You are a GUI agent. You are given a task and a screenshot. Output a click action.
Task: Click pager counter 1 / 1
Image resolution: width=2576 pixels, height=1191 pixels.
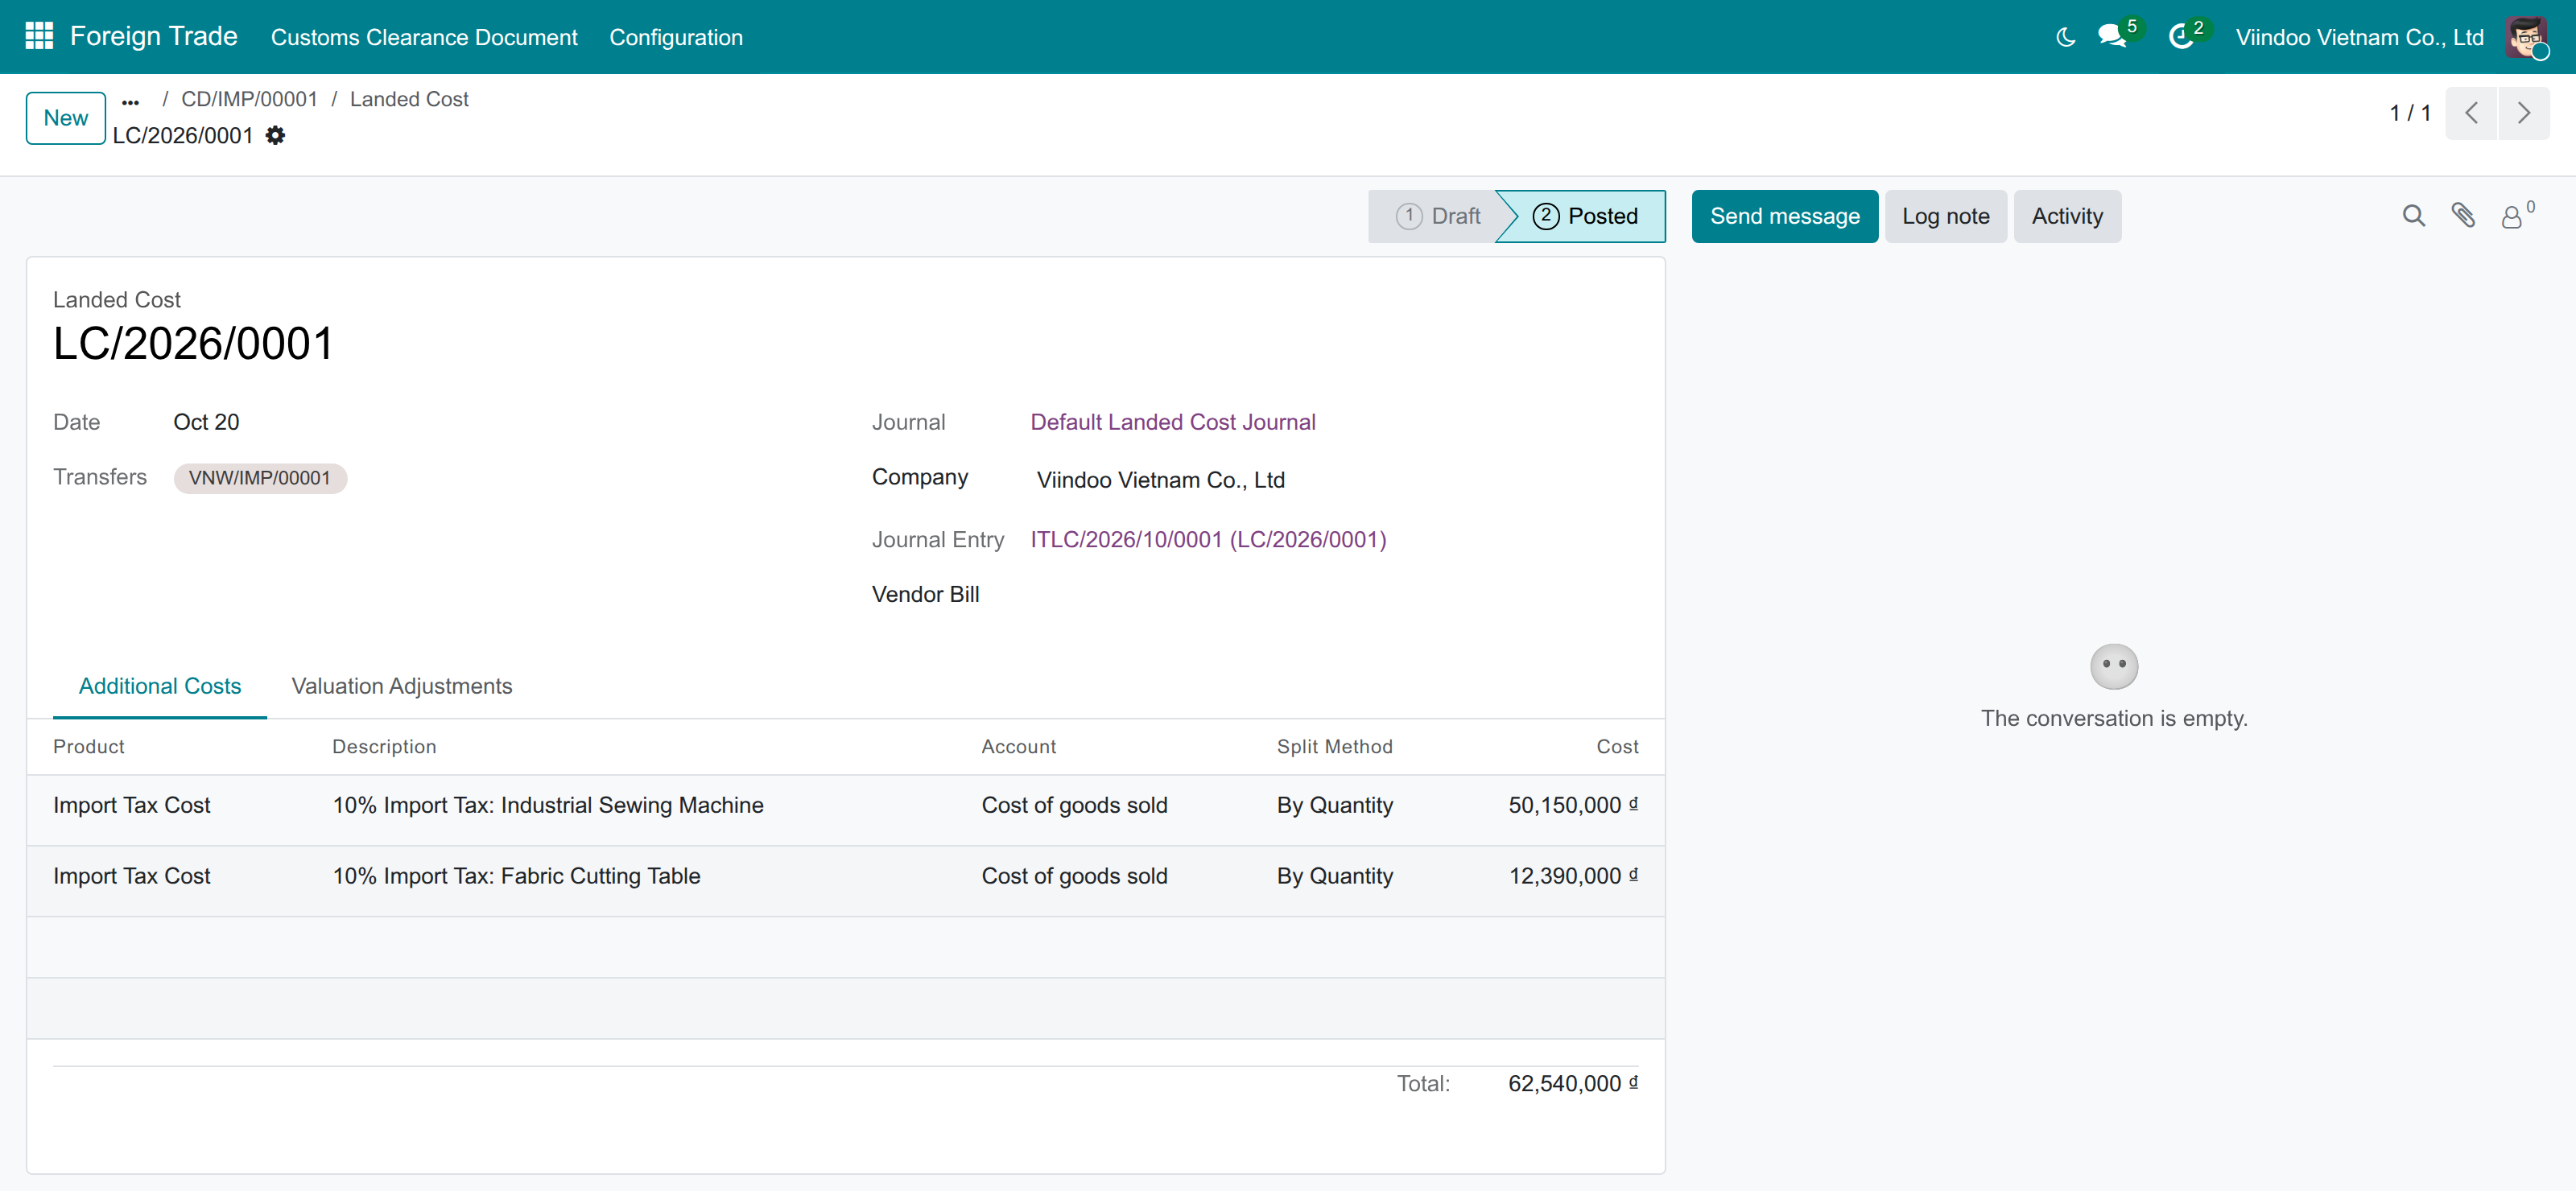point(2409,113)
